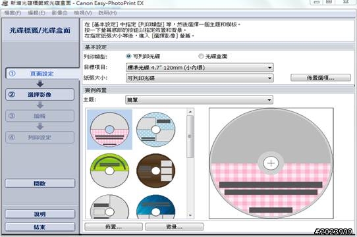Click the 佈置選項... button
357x237 pixels.
click(x=321, y=78)
